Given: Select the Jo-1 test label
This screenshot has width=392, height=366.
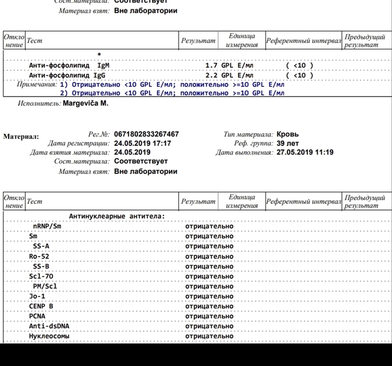Looking at the screenshot, I should pyautogui.click(x=37, y=296).
